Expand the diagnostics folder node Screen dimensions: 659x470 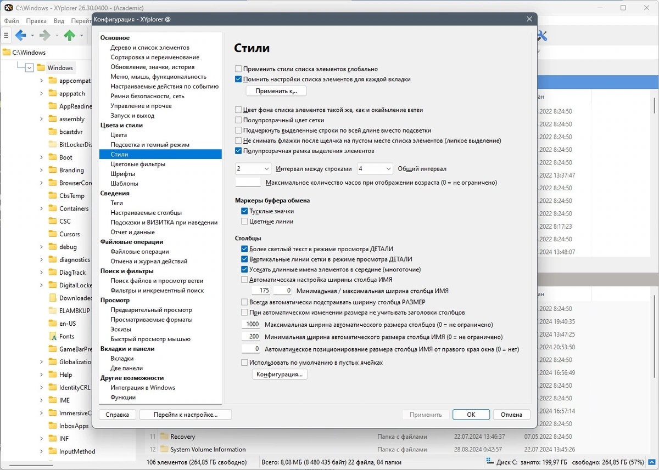pyautogui.click(x=41, y=259)
